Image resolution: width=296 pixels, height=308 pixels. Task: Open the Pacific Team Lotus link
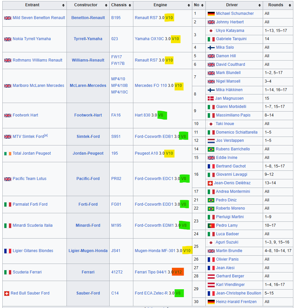tap(30, 179)
